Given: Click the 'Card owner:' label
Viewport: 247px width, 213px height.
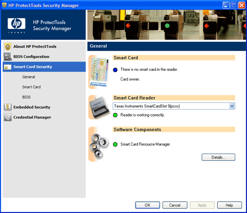Looking at the screenshot, I should pyautogui.click(x=130, y=79).
